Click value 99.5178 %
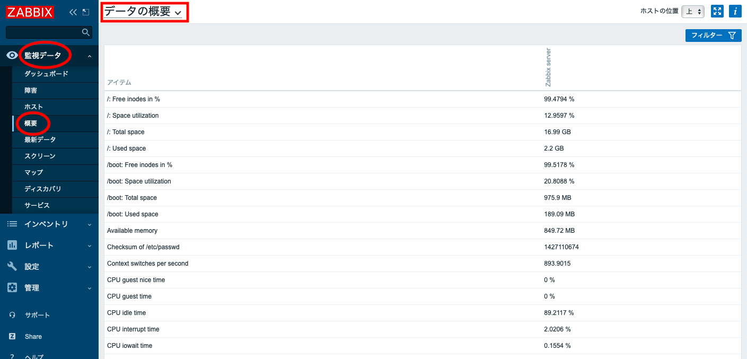The height and width of the screenshot is (359, 747). [x=559, y=165]
